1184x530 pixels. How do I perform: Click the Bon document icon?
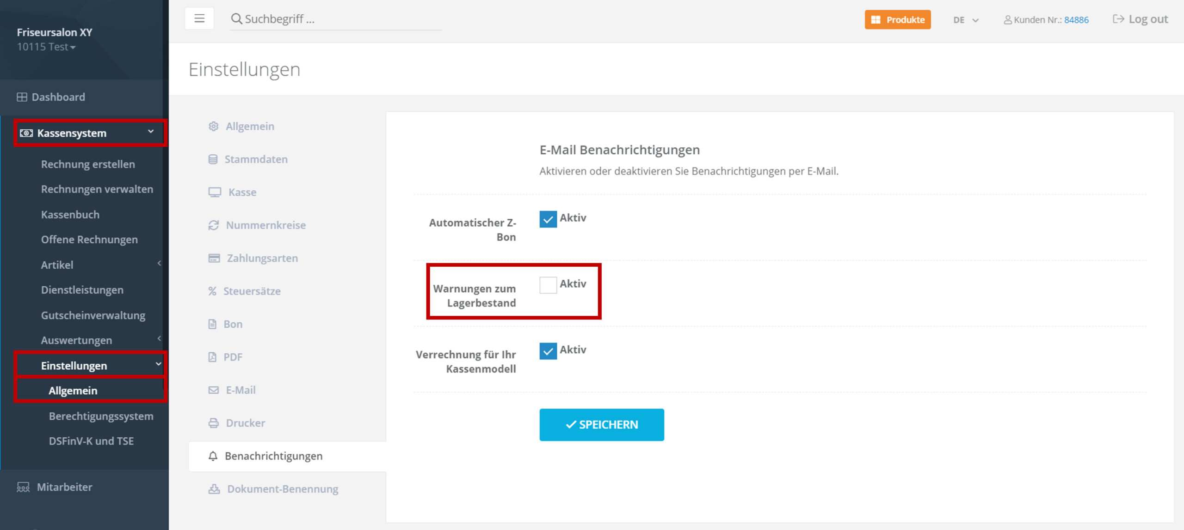[x=212, y=324]
